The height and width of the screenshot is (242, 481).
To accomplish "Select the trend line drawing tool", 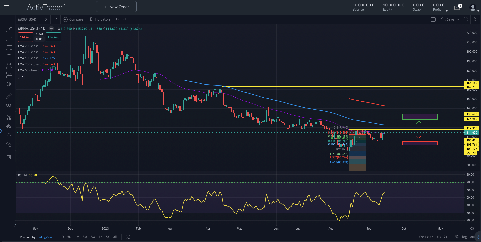I will pos(9,30).
